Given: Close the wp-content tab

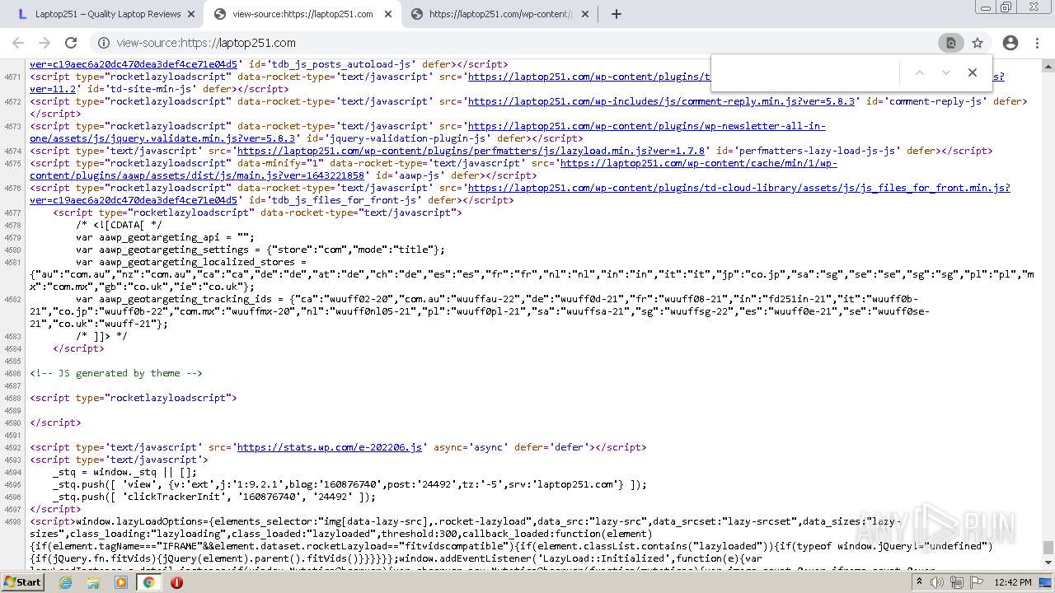Looking at the screenshot, I should 585,14.
